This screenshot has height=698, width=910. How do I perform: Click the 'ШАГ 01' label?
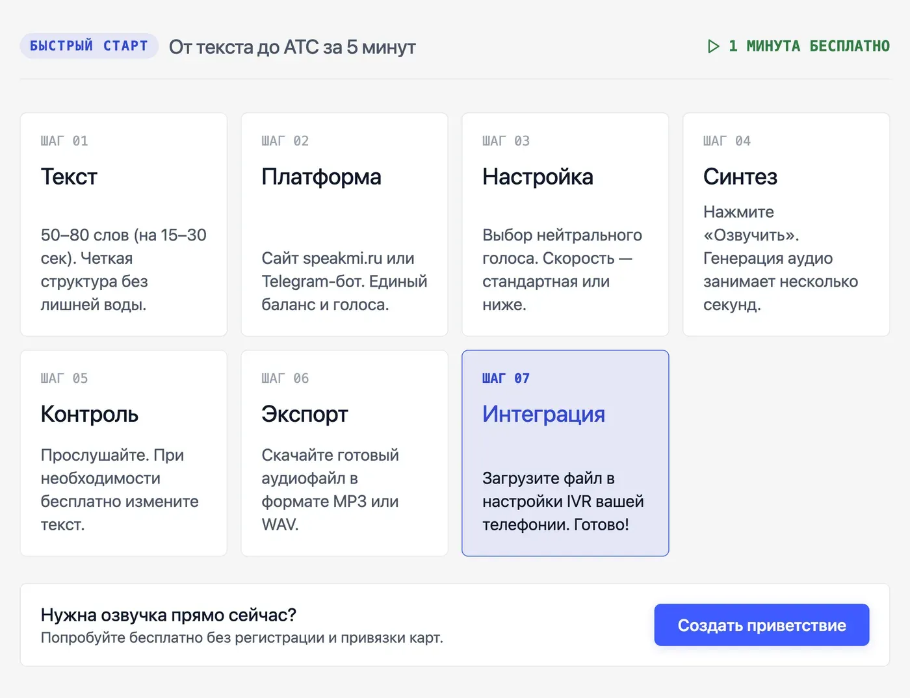tap(64, 141)
